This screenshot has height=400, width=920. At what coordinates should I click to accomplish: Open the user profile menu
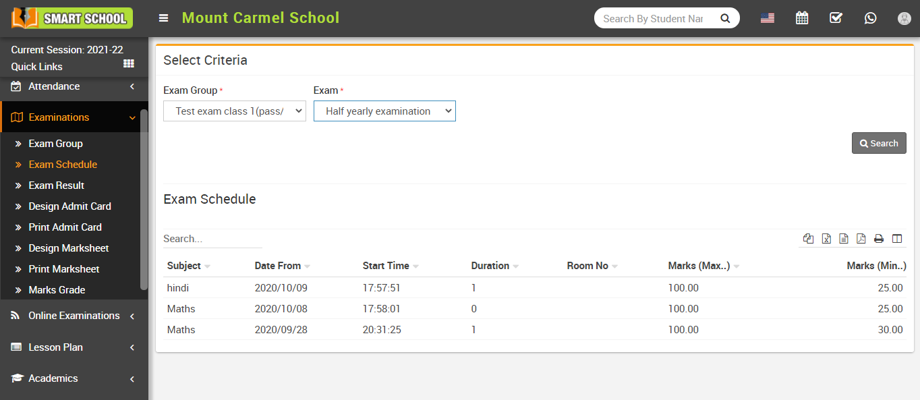(x=904, y=18)
